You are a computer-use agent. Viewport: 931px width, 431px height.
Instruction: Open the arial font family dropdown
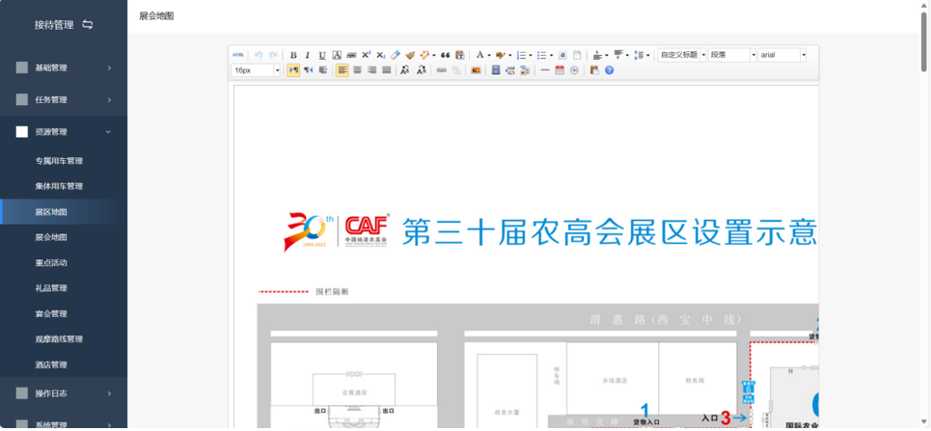point(782,55)
